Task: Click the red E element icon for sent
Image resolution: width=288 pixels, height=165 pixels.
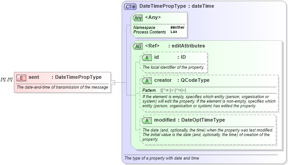Action: pos(21,78)
